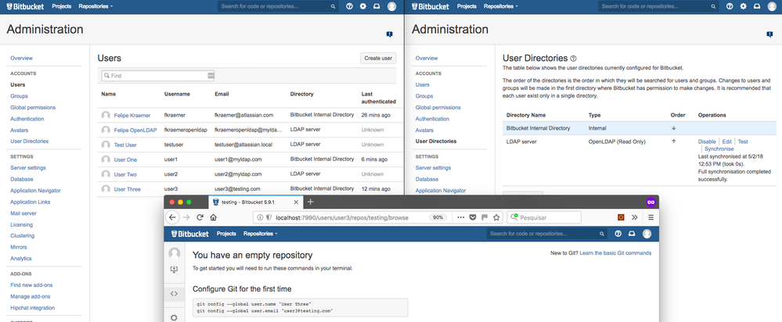Bookmark this page with the star icon
This screenshot has height=322, width=782.
pos(496,217)
